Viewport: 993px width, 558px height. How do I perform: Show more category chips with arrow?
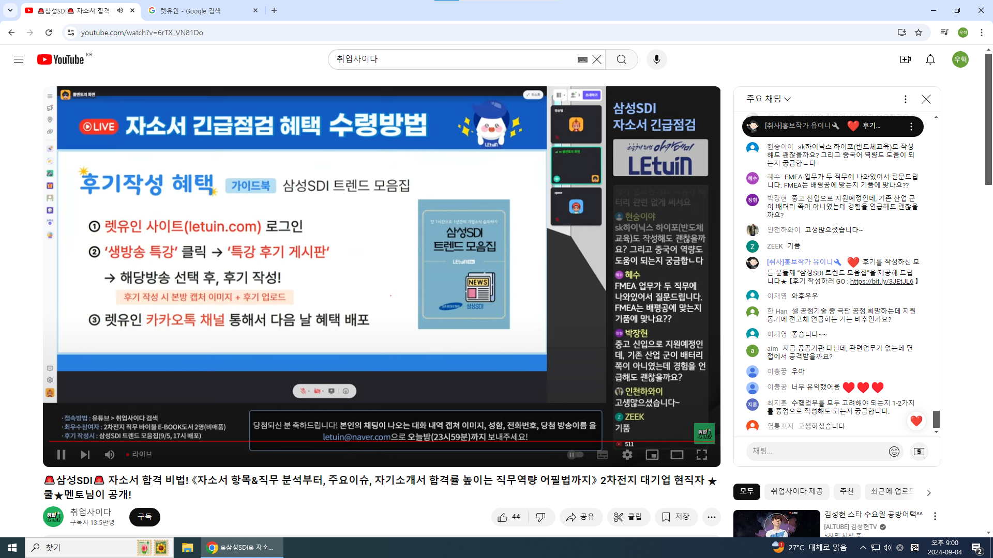pos(929,493)
